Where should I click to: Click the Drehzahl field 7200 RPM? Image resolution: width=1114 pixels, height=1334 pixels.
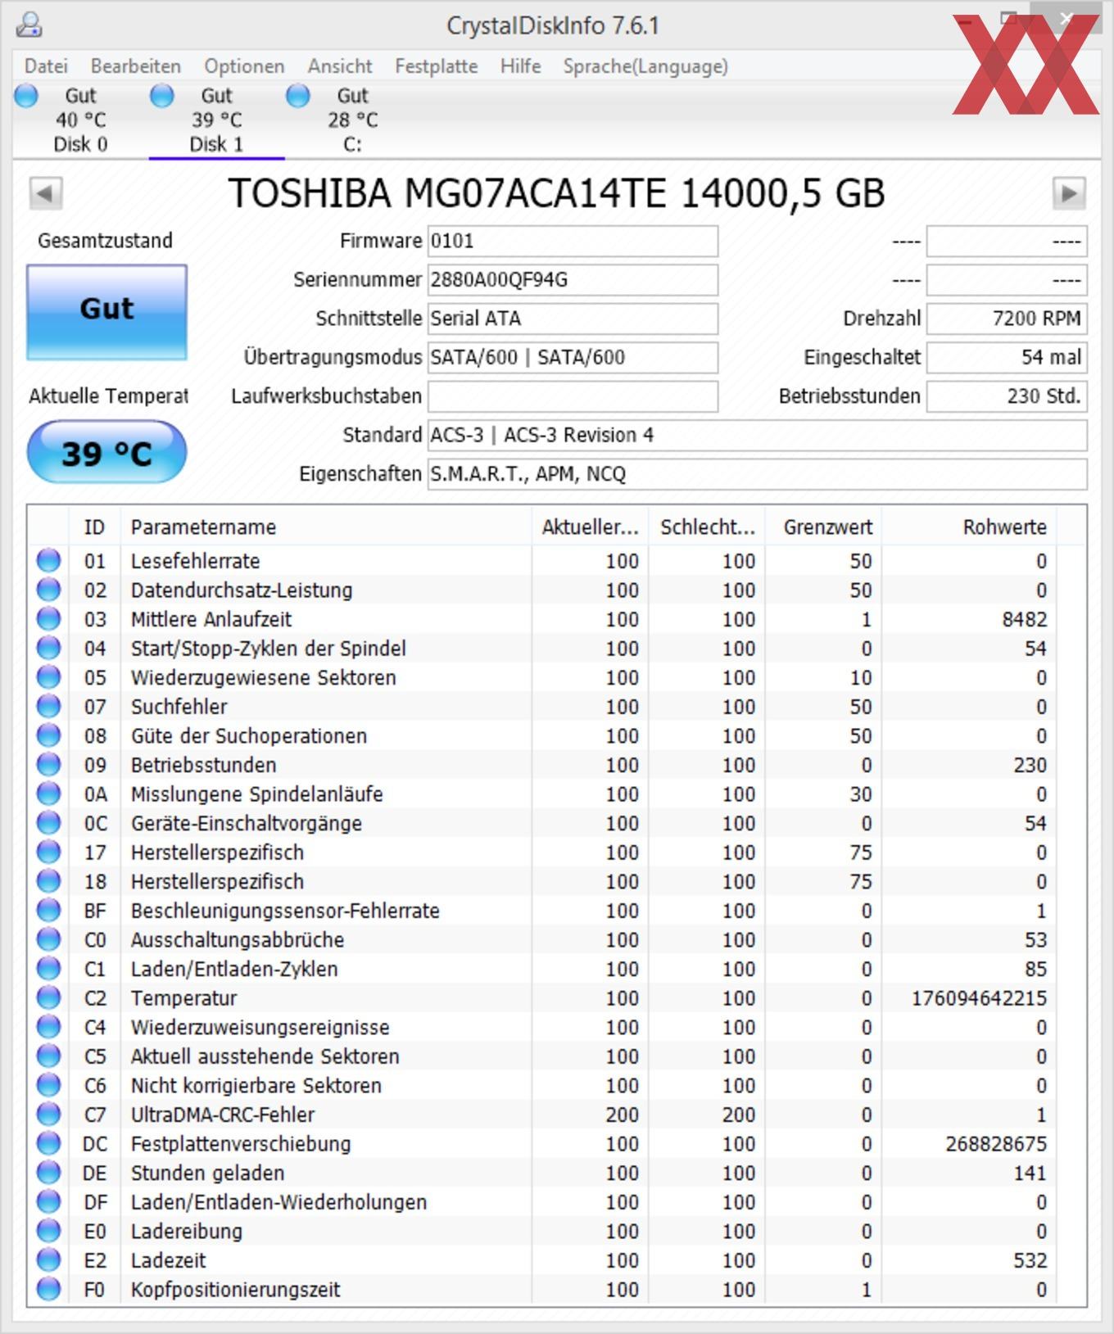pyautogui.click(x=1007, y=319)
